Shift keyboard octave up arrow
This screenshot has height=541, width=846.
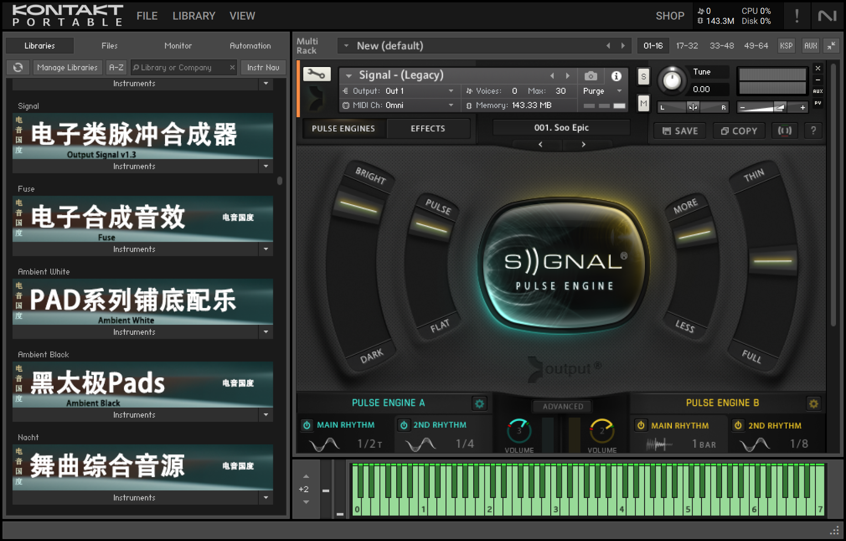coord(306,476)
